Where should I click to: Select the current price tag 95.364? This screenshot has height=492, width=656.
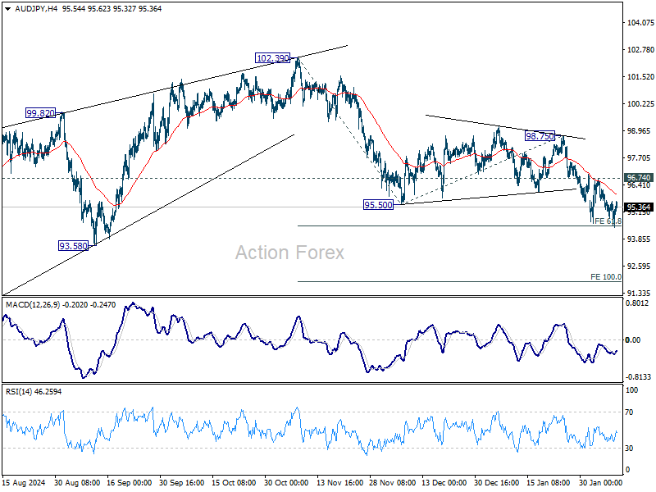click(x=639, y=207)
